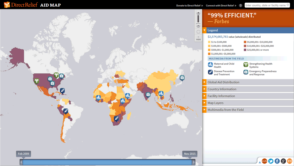Click the blue timeline range bar
The width and height of the screenshot is (294, 166).
tap(107, 162)
